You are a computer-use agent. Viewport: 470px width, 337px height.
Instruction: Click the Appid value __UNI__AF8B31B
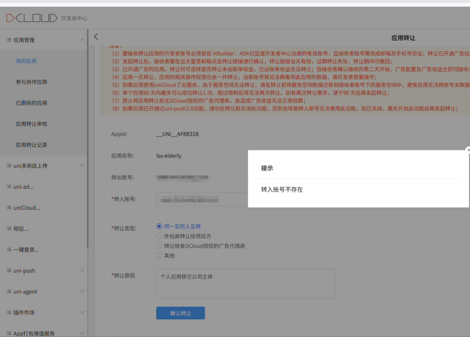[x=177, y=134]
